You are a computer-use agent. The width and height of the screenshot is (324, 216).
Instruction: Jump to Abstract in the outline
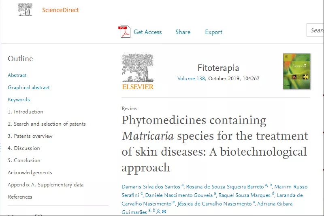coord(17,75)
